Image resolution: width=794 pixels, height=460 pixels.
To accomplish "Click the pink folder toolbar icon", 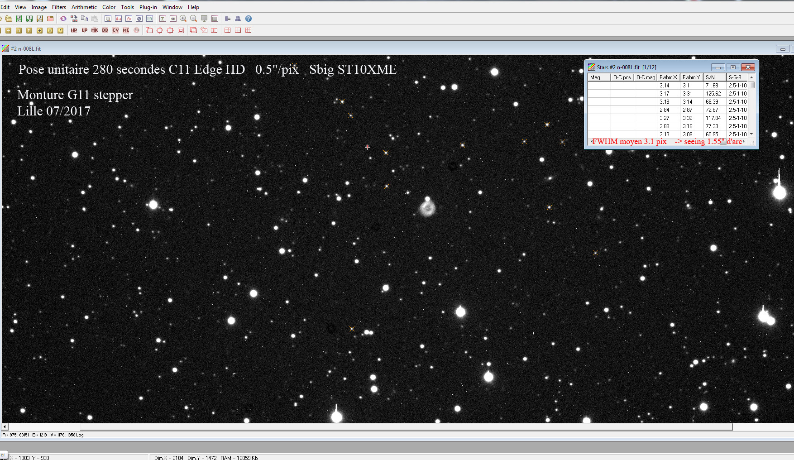I will click(x=50, y=19).
